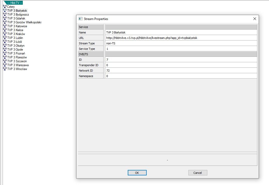
Task: Click the antenna icon beside TVP 3 Opole
Action: coord(5,50)
